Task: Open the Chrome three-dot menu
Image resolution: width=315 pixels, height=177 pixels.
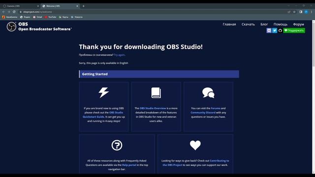Action: click(x=312, y=12)
